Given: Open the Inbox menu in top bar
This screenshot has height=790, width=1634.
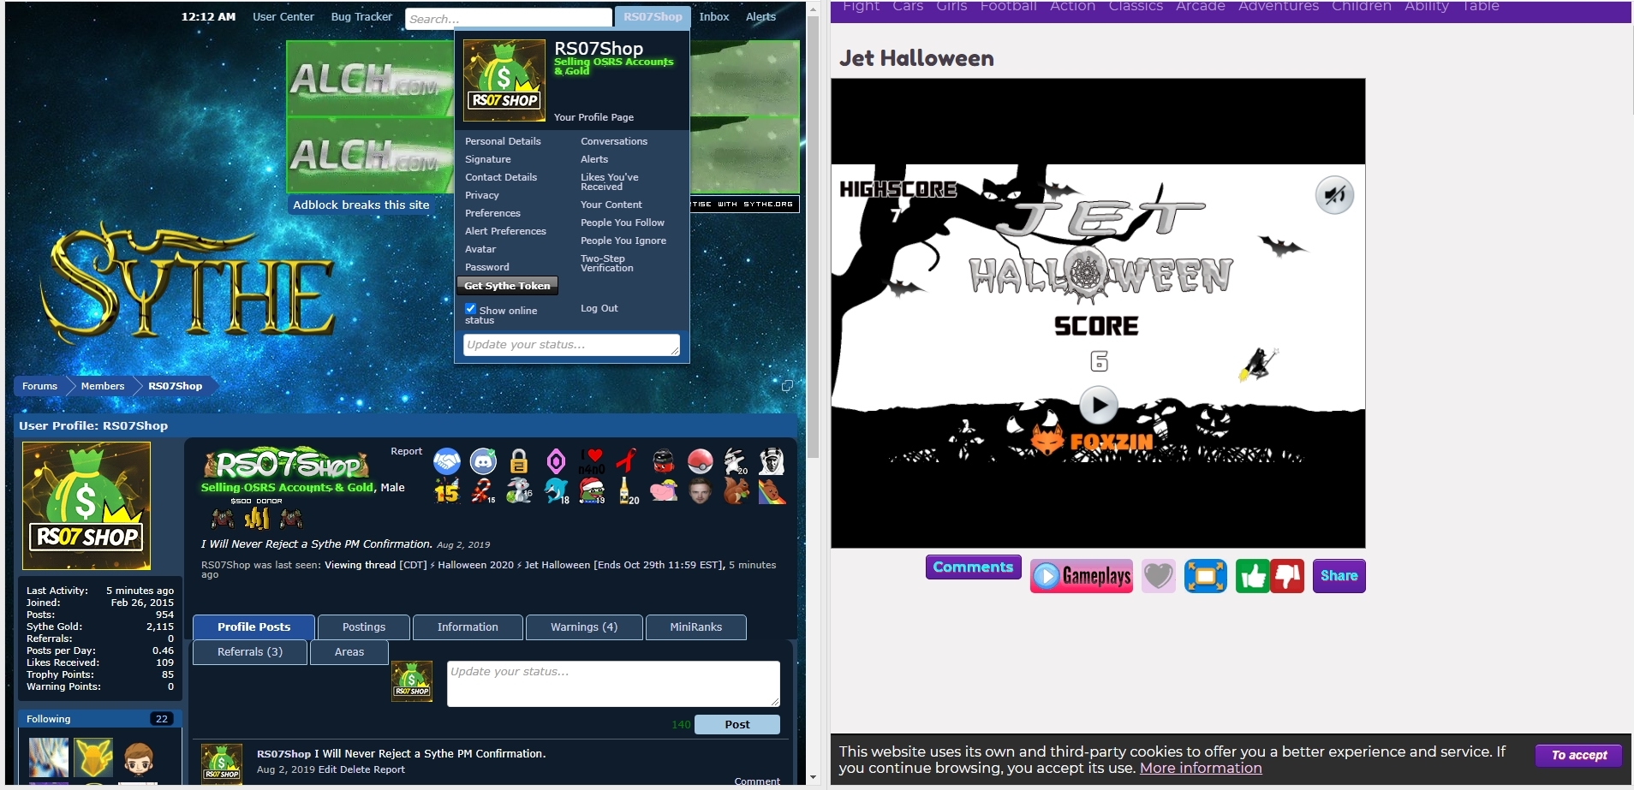Looking at the screenshot, I should point(714,17).
